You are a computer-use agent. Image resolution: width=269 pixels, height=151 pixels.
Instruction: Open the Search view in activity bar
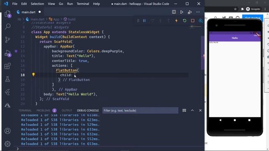(x=8, y=27)
